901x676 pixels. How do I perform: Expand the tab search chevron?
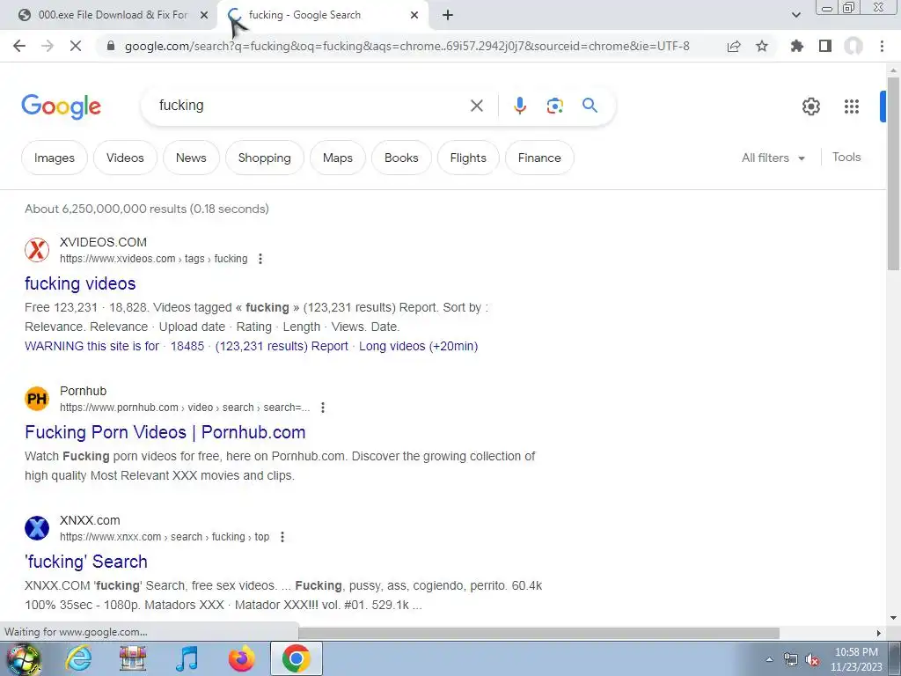[x=795, y=16]
